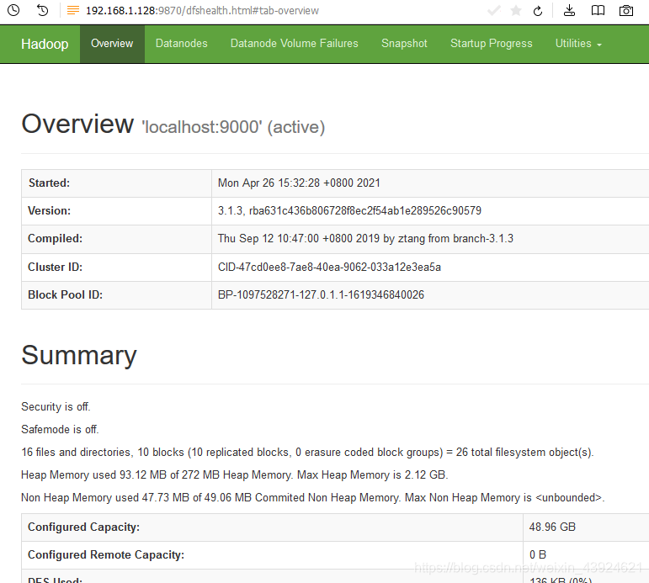Viewport: 649px width, 583px height.
Task: Expand the Utilities dropdown menu
Action: (578, 44)
